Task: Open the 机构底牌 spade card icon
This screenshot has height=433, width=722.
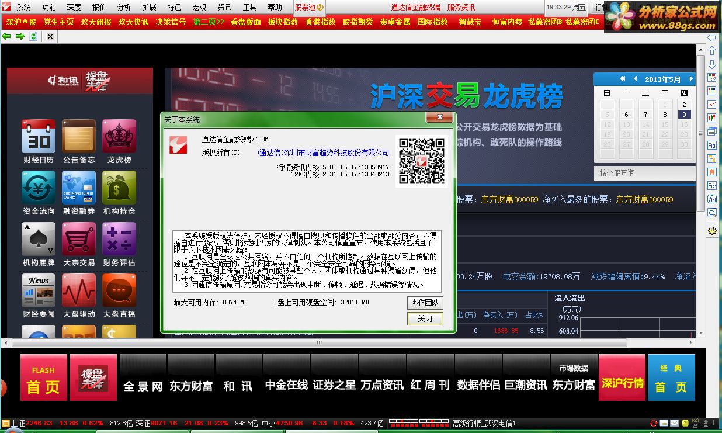Action: [x=39, y=239]
